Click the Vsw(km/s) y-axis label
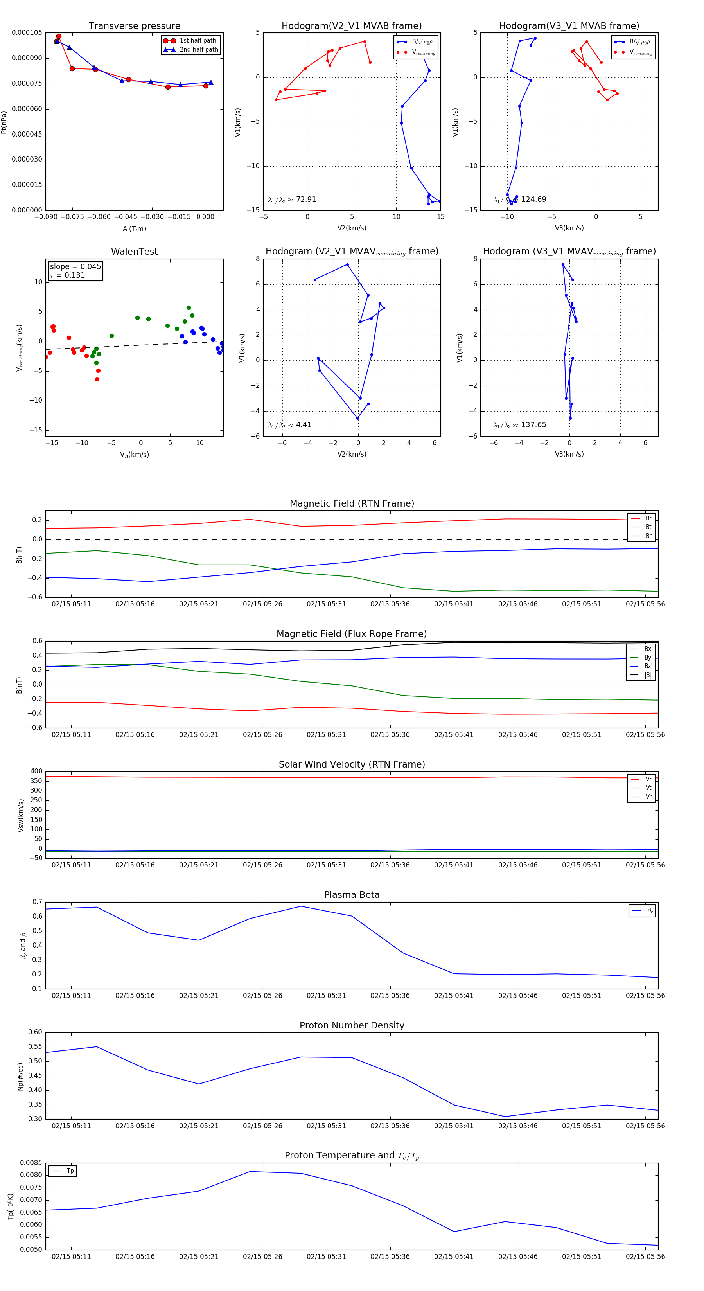 [21, 816]
